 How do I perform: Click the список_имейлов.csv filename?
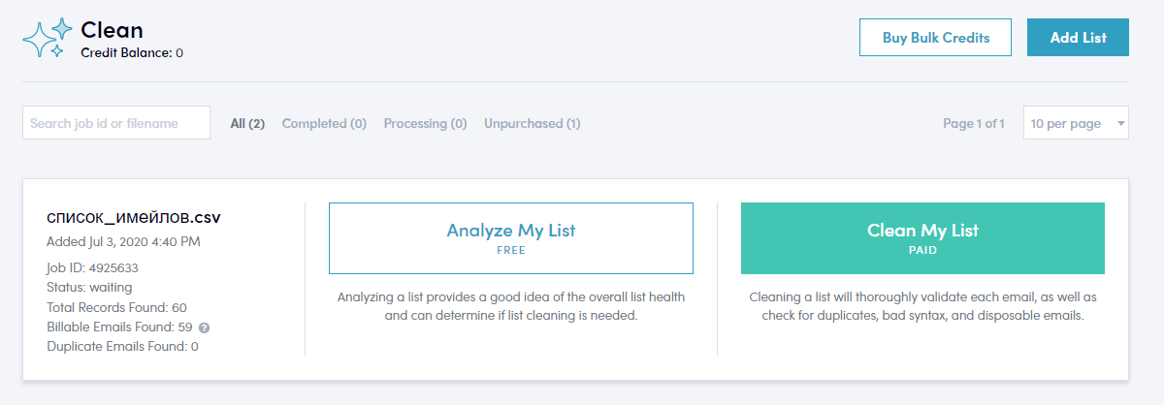coord(134,218)
